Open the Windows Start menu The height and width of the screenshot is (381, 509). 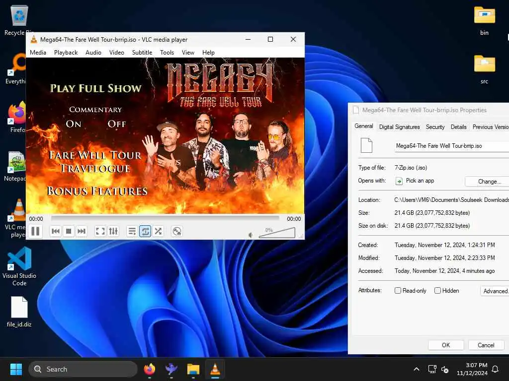point(16,369)
